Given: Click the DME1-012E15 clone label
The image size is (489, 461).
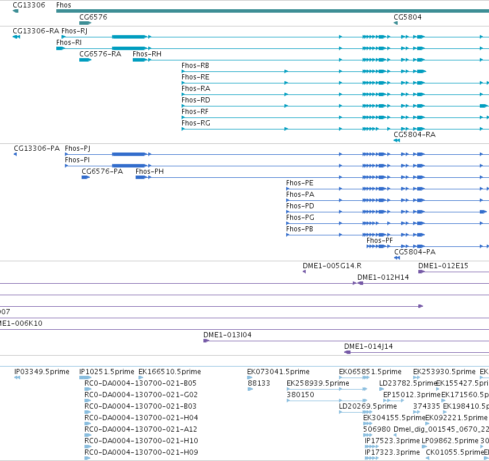Looking at the screenshot, I should (x=443, y=266).
